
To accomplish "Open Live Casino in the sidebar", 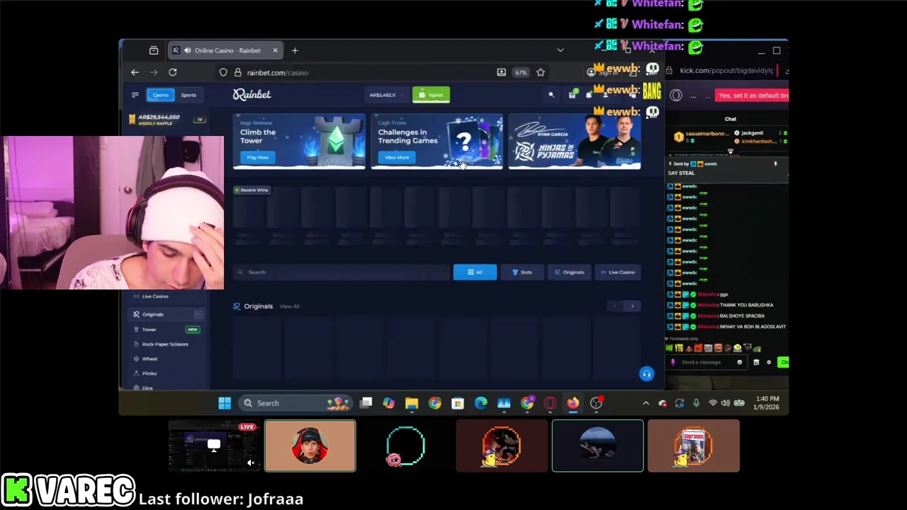I will tap(155, 296).
